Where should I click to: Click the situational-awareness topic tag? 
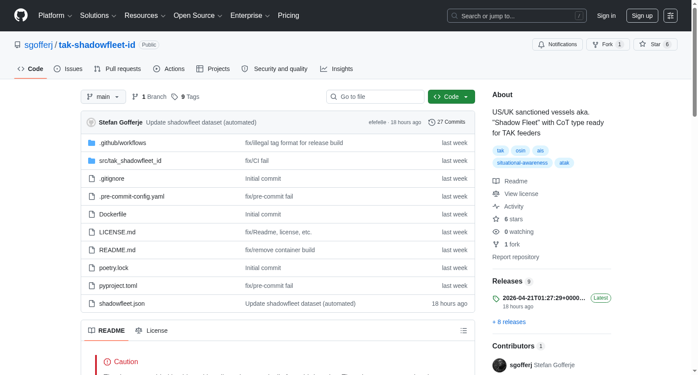(522, 163)
